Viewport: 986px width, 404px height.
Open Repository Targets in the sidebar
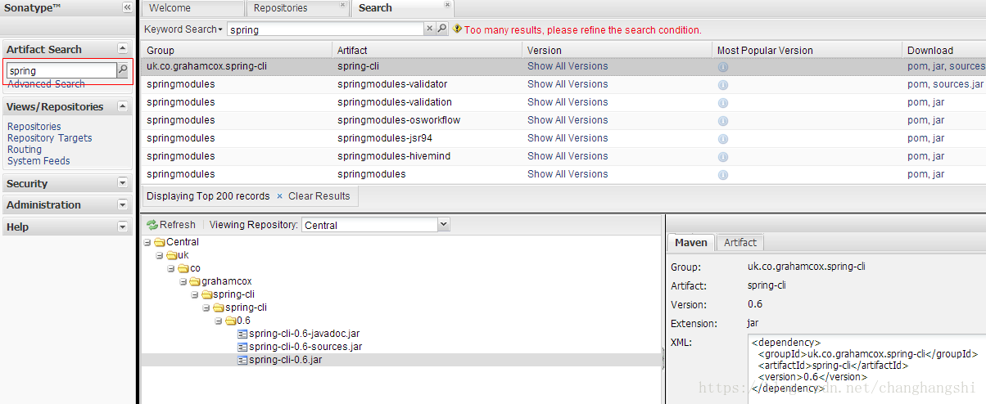click(x=50, y=138)
